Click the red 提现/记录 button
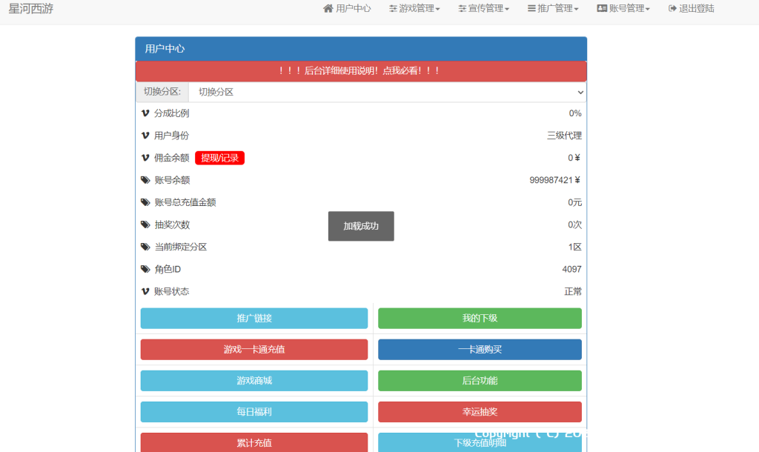The height and width of the screenshot is (452, 759). 219,158
